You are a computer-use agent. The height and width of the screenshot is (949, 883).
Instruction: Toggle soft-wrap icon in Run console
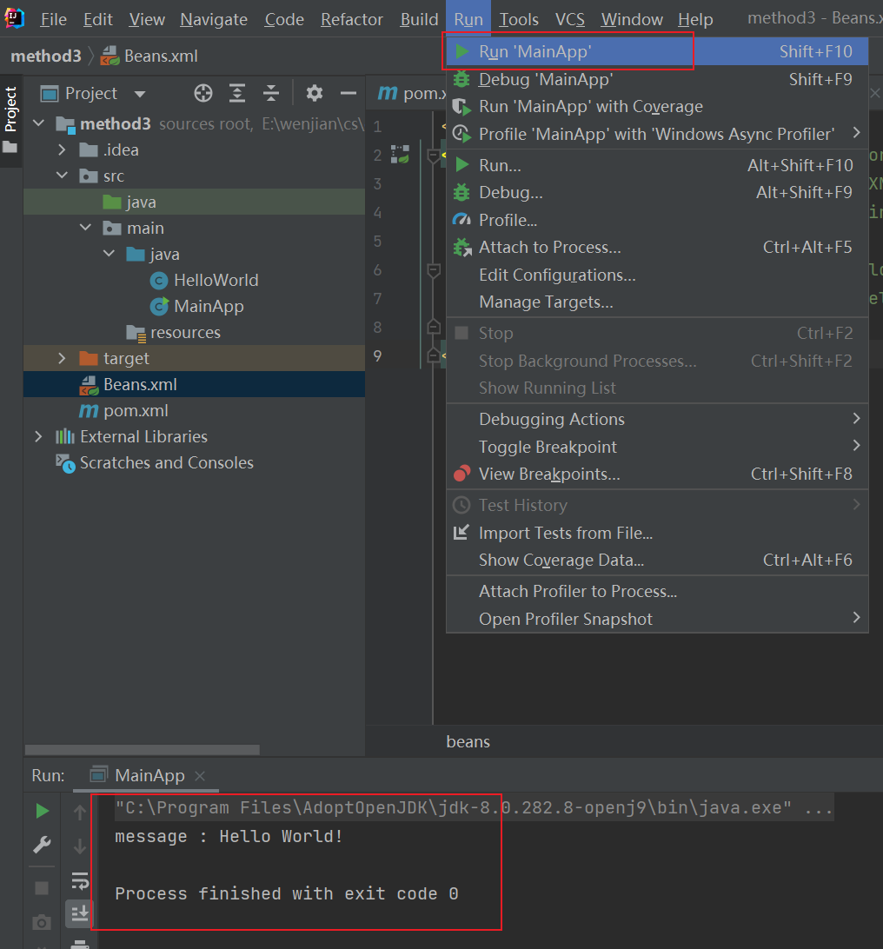80,880
